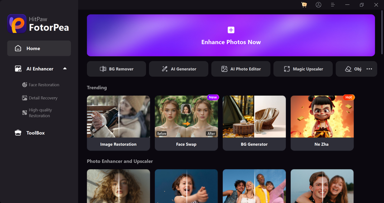
Task: Open the Face Swap trending card
Action: point(187,123)
